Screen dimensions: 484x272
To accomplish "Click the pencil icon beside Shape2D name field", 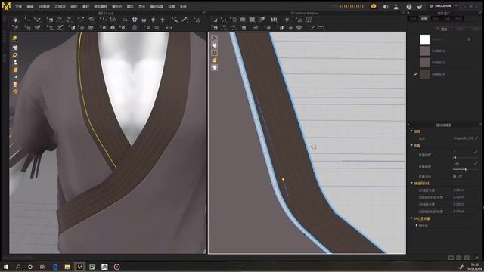I will pos(476,138).
